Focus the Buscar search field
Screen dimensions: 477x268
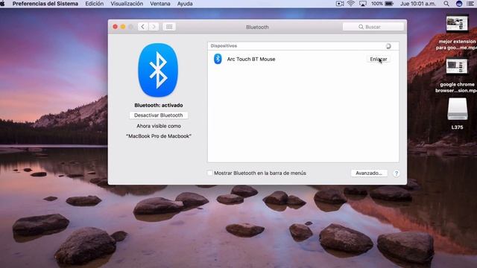pos(373,27)
